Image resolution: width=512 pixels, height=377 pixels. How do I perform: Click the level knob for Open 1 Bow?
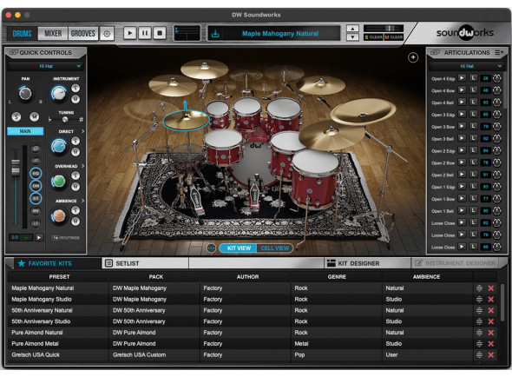496,198
